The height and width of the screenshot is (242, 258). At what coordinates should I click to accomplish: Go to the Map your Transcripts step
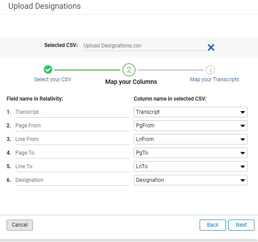[215, 79]
